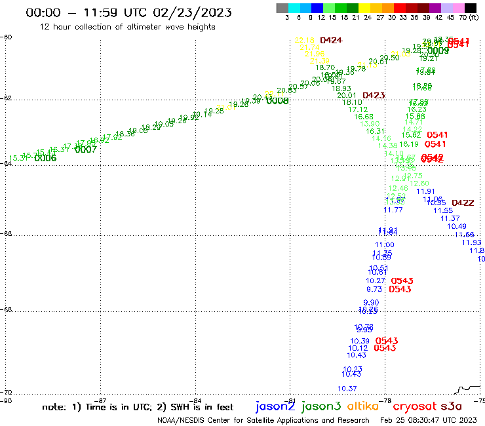Image resolution: width=485 pixels, height=426 pixels.
Task: Click the time marker '0009'
Action: pyautogui.click(x=438, y=50)
